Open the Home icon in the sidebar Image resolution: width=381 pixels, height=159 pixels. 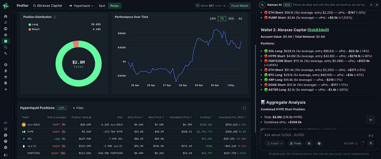pyautogui.click(x=6, y=16)
